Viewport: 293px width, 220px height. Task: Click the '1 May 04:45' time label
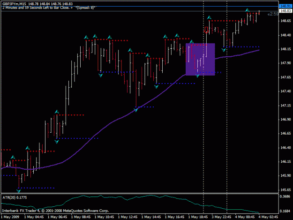[34, 217]
